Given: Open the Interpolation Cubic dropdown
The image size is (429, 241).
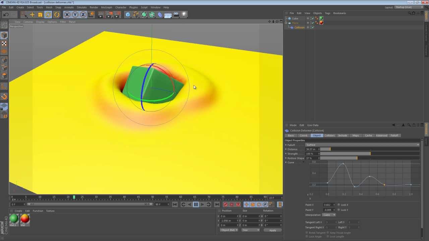Looking at the screenshot, I should click(x=329, y=215).
